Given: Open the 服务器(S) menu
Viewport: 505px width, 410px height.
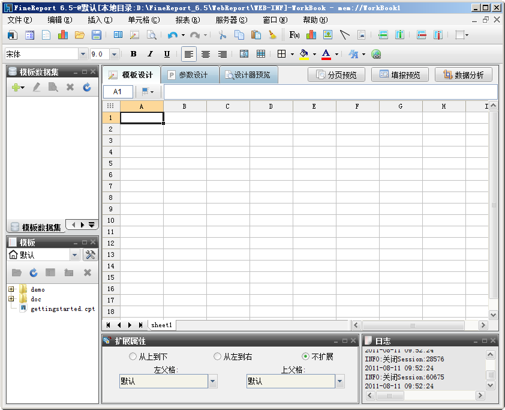Looking at the screenshot, I should 232,20.
